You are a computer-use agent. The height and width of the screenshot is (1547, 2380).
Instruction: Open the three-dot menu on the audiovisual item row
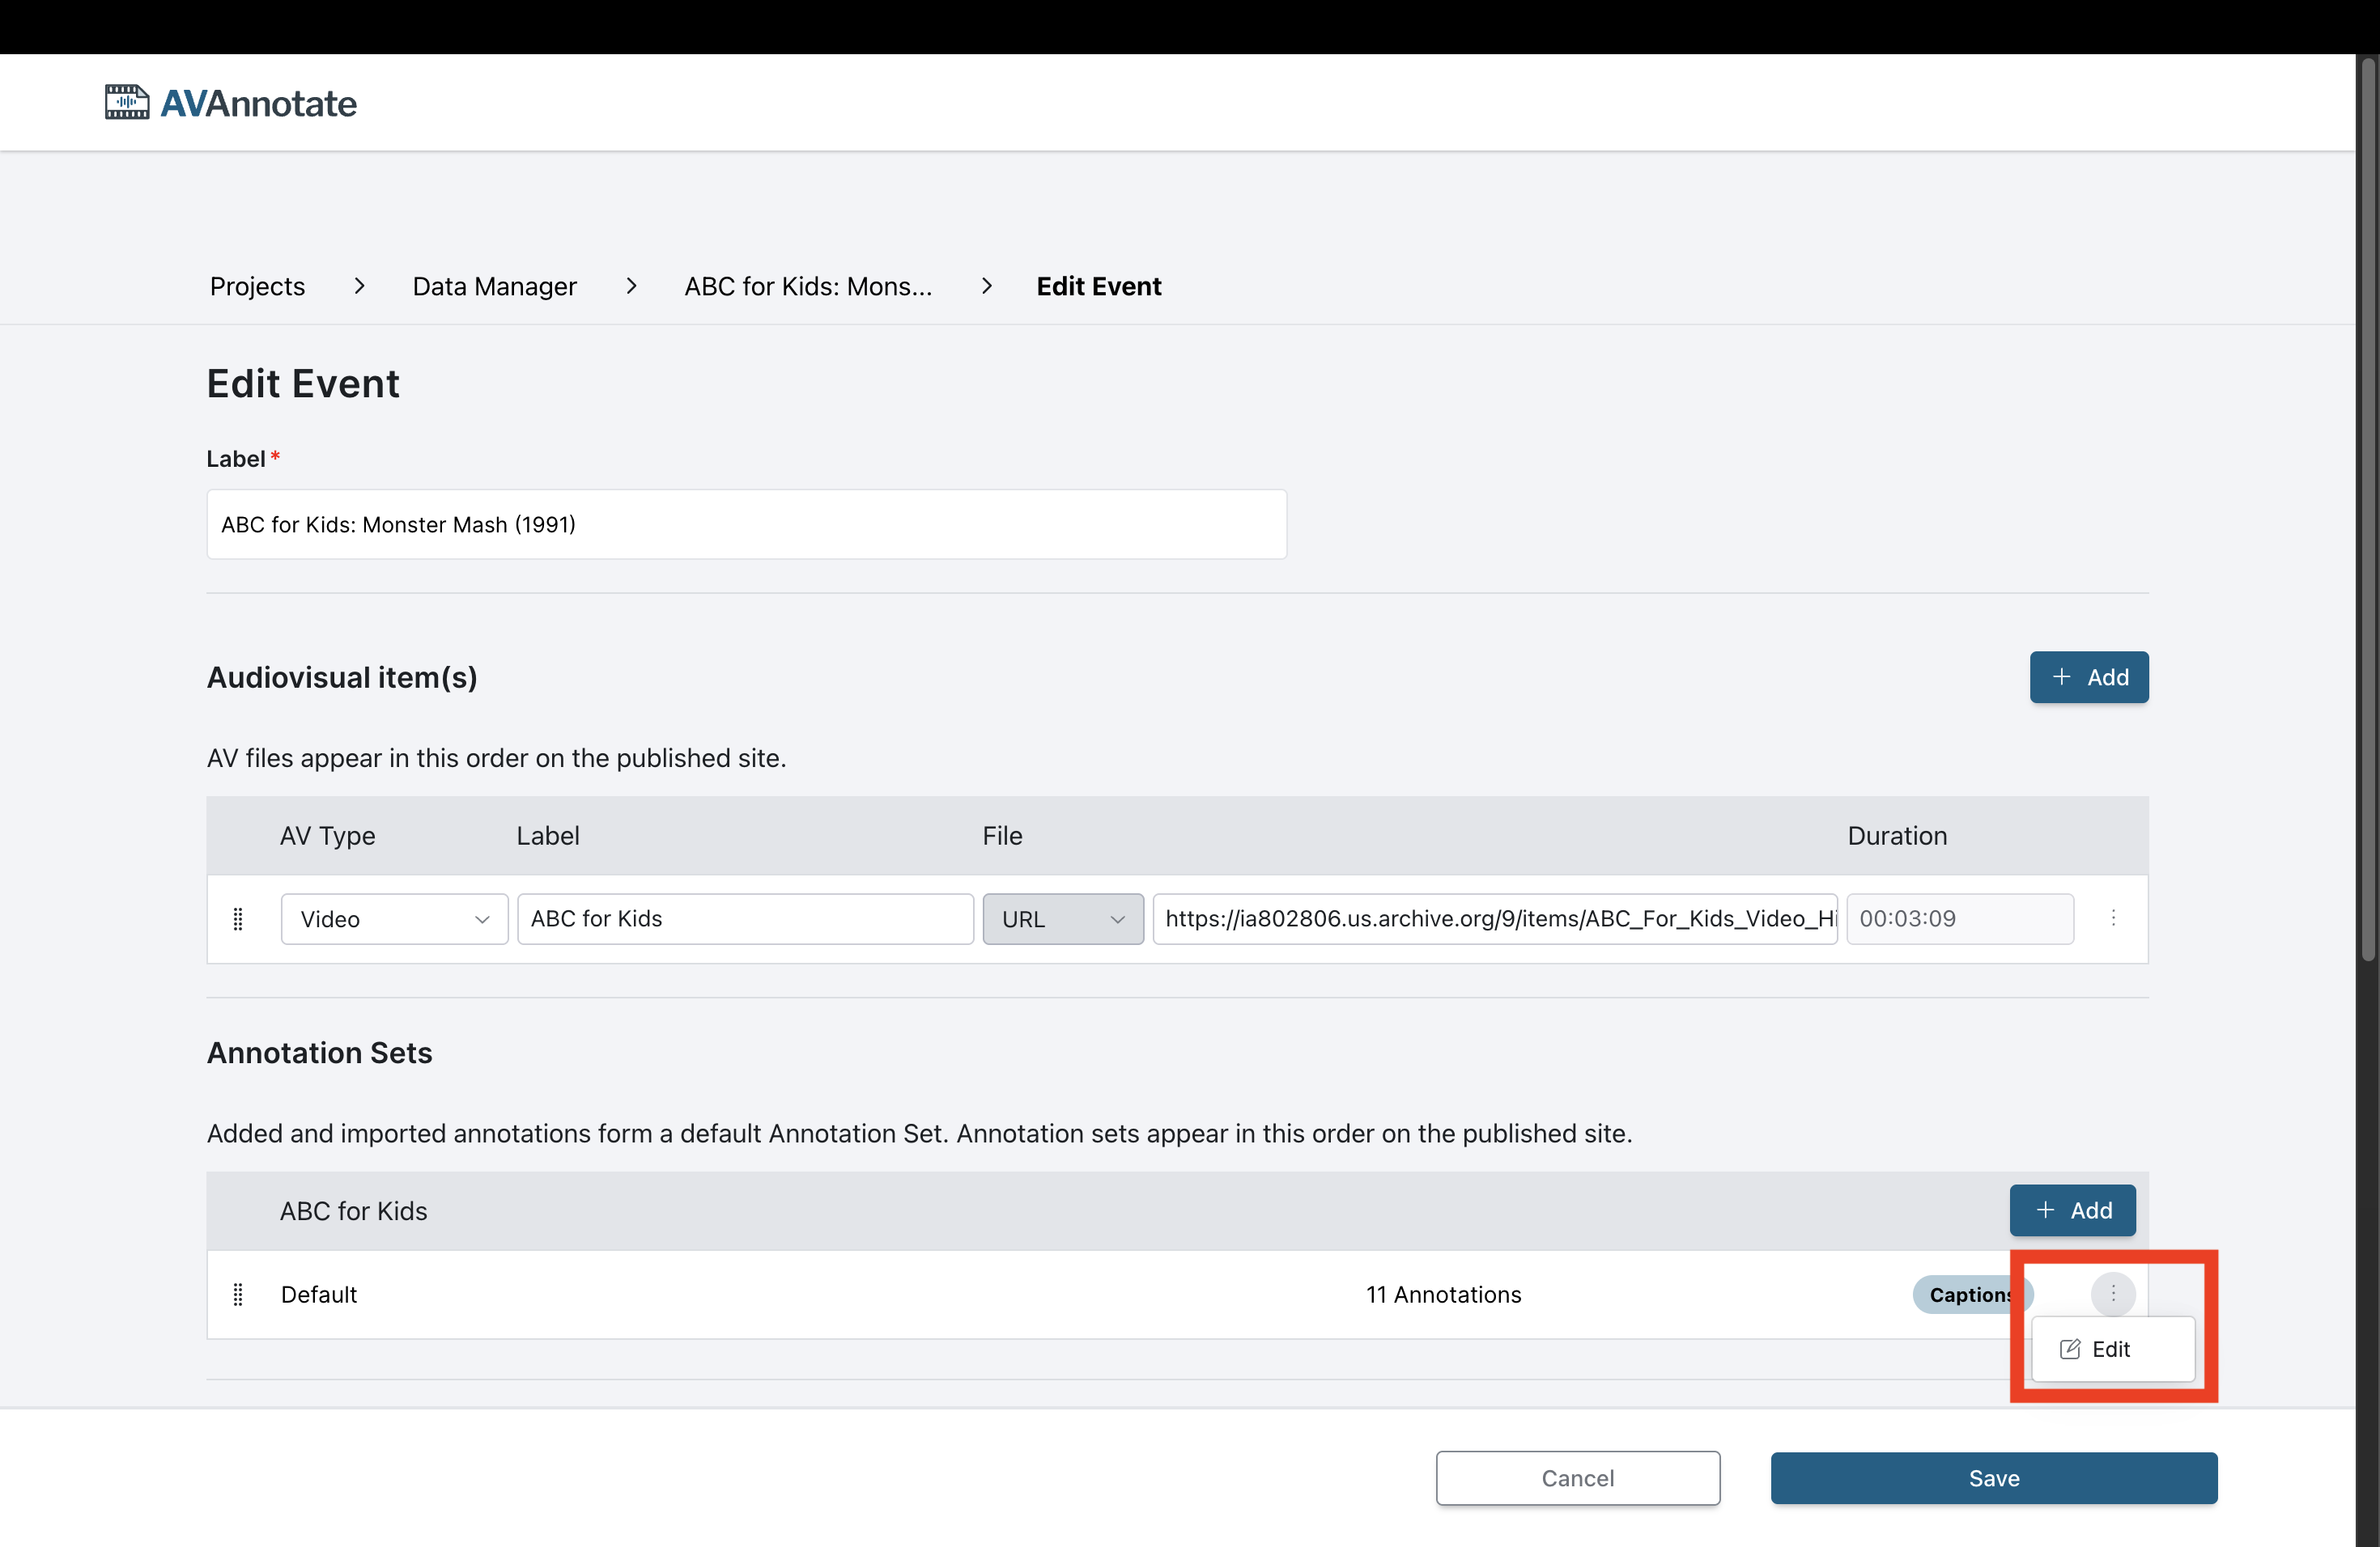(2112, 918)
